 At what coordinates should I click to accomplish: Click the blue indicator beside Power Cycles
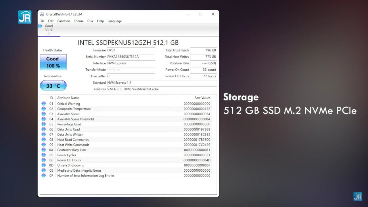click(43, 155)
